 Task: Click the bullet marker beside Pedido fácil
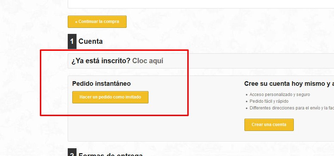[247, 102]
